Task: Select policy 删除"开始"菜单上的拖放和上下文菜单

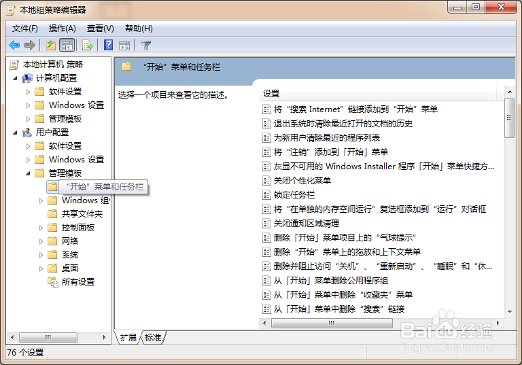Action: click(347, 251)
